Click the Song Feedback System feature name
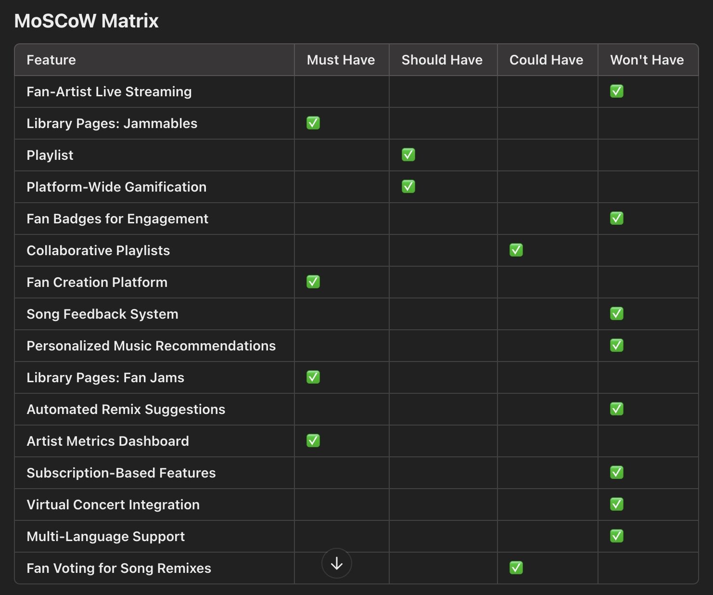This screenshot has width=713, height=595. [102, 314]
